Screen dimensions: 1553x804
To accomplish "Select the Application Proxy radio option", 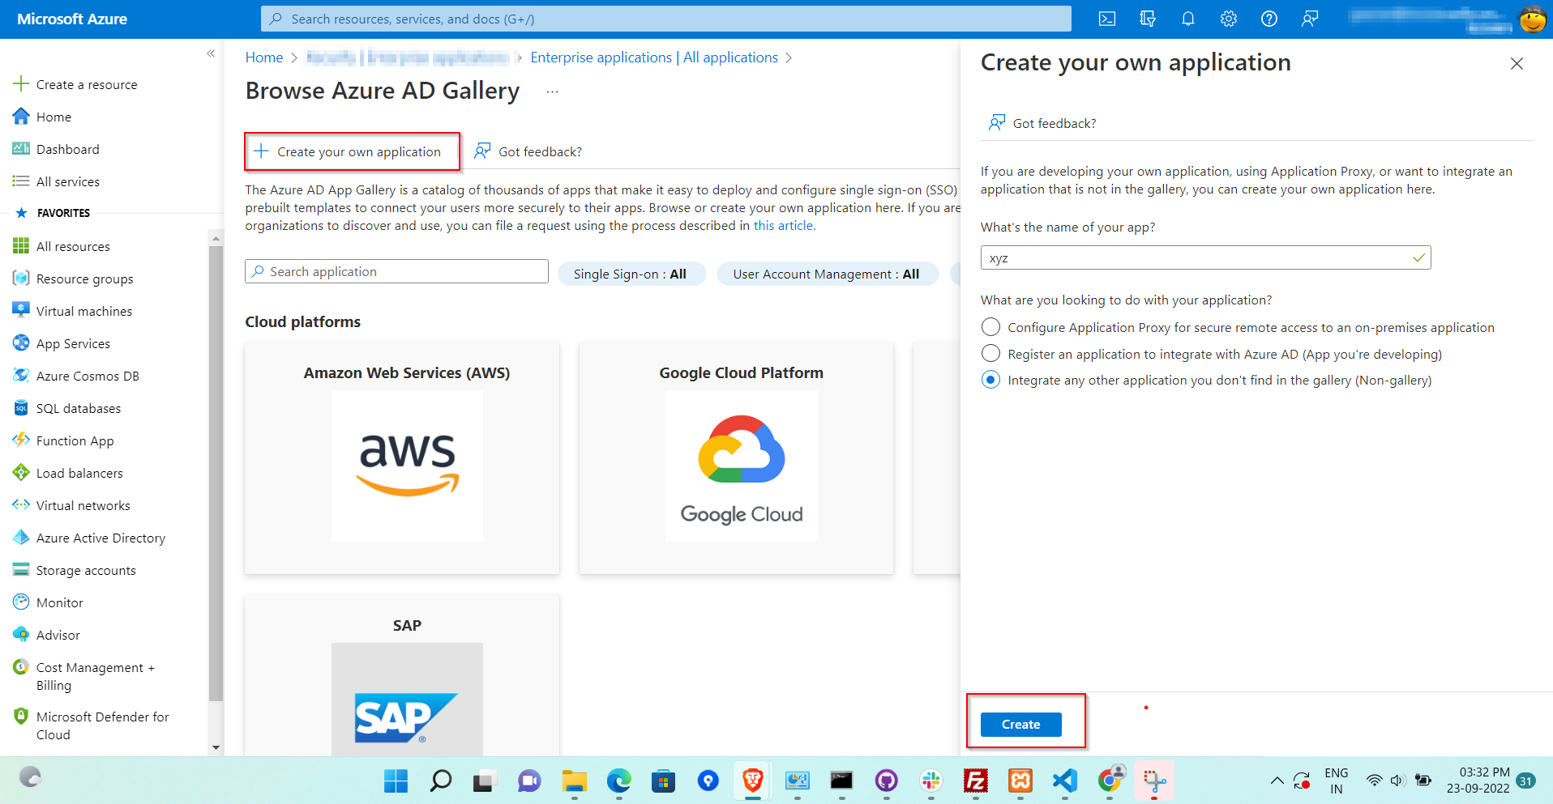I will [x=990, y=327].
